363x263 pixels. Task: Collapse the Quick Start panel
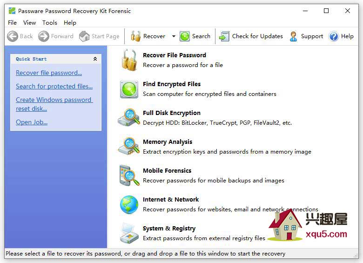tap(95, 59)
